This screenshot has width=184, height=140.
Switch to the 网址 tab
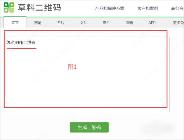point(38,23)
